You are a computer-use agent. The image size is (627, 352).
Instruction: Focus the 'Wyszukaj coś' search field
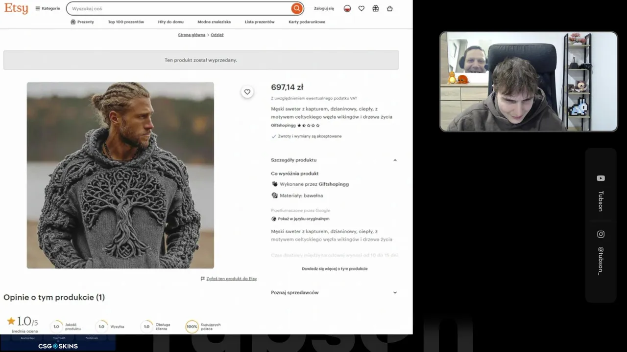tap(179, 8)
